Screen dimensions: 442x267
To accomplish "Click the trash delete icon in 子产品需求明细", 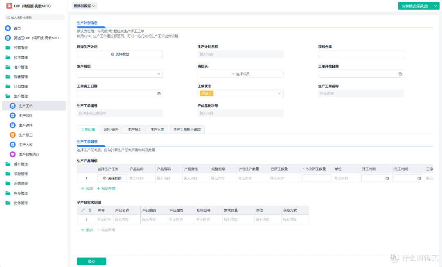I will coord(90,211).
